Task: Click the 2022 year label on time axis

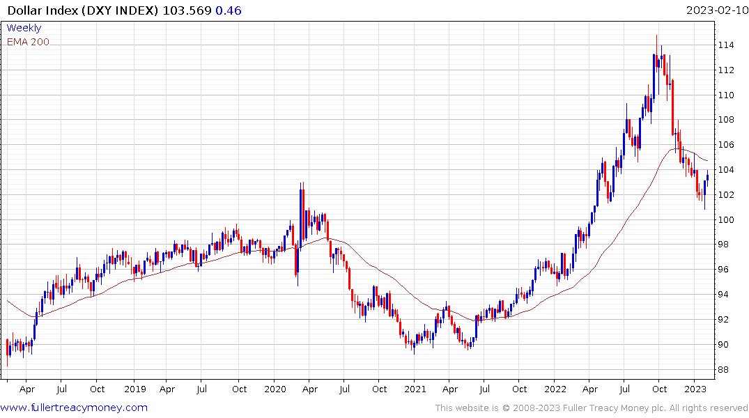Action: (555, 389)
